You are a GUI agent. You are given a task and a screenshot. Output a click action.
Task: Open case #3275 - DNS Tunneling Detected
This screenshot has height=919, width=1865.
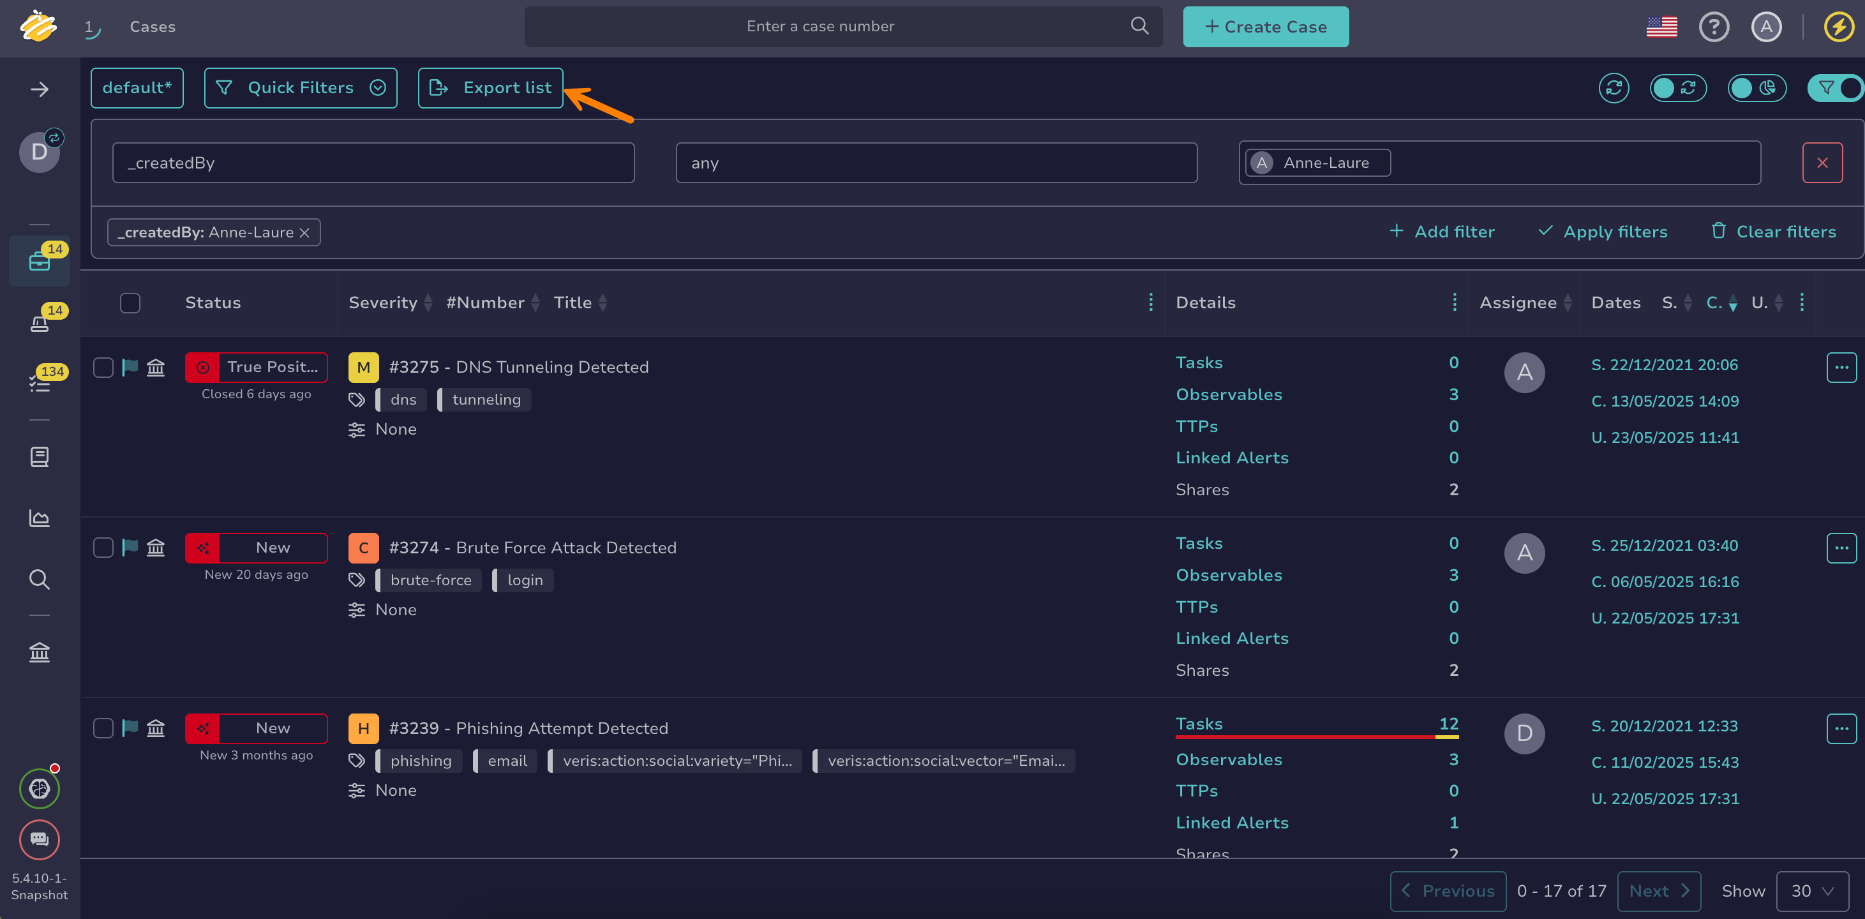pyautogui.click(x=518, y=367)
